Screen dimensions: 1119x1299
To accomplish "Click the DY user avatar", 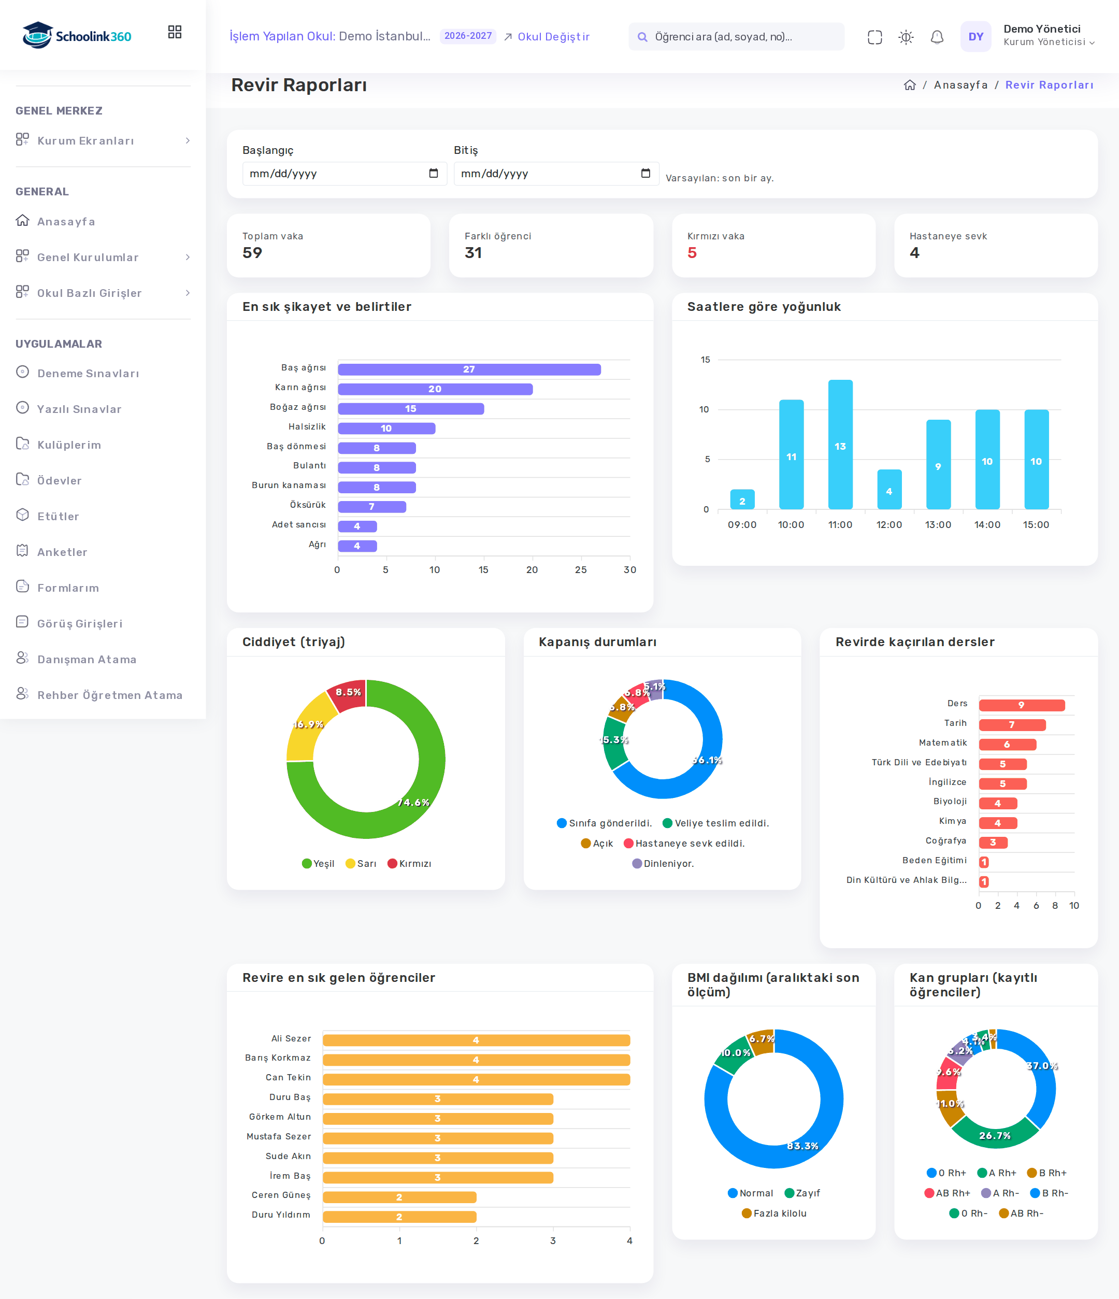I will [x=975, y=36].
